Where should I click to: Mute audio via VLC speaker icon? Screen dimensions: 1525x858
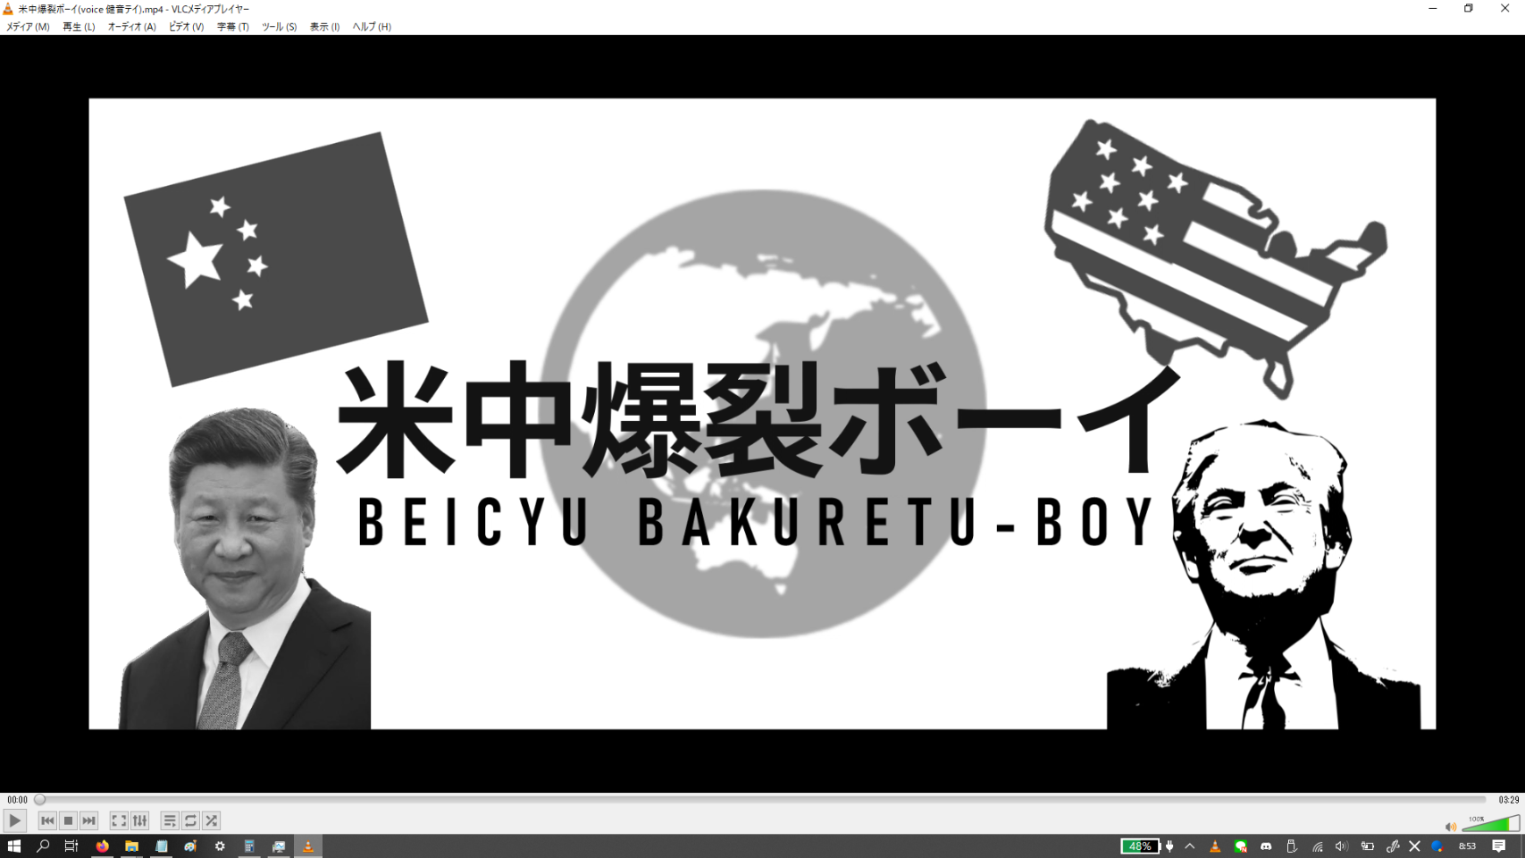[x=1450, y=827]
